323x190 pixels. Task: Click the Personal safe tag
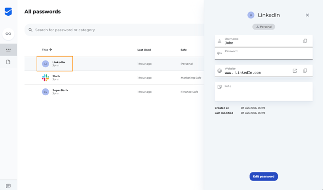click(264, 27)
